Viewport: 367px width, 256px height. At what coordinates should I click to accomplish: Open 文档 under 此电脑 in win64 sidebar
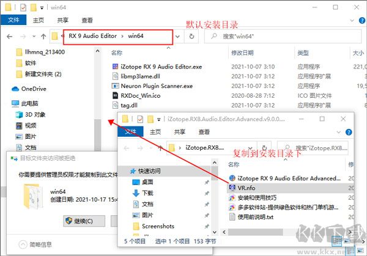click(26, 147)
